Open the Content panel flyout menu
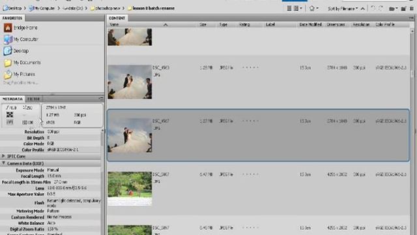 (x=412, y=18)
